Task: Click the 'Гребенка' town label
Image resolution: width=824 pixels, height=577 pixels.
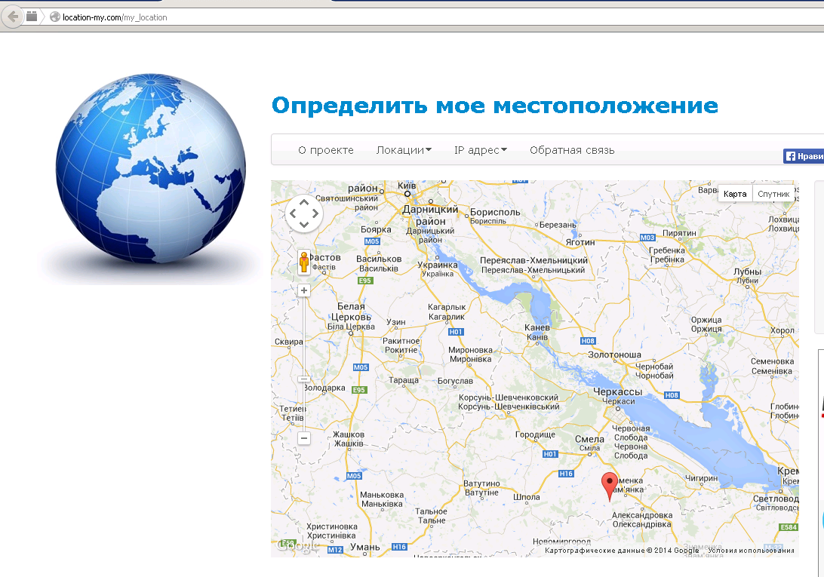Action: coord(667,250)
